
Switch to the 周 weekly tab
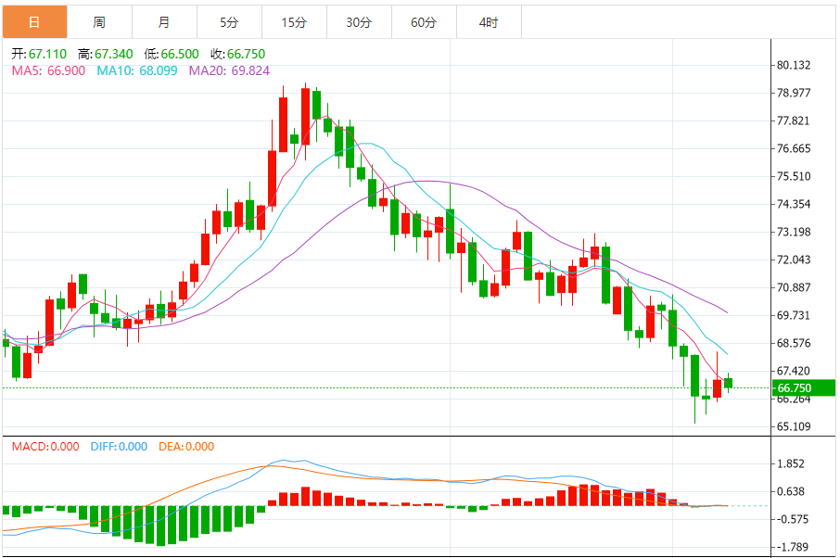coord(99,22)
